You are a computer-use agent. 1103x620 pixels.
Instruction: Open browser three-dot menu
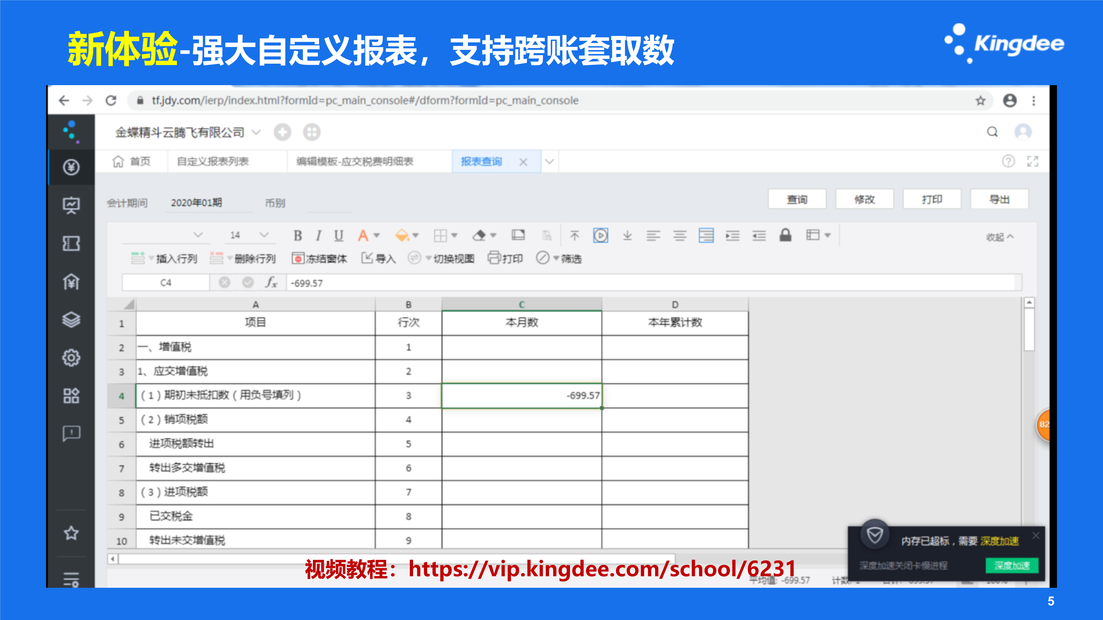(x=1034, y=101)
